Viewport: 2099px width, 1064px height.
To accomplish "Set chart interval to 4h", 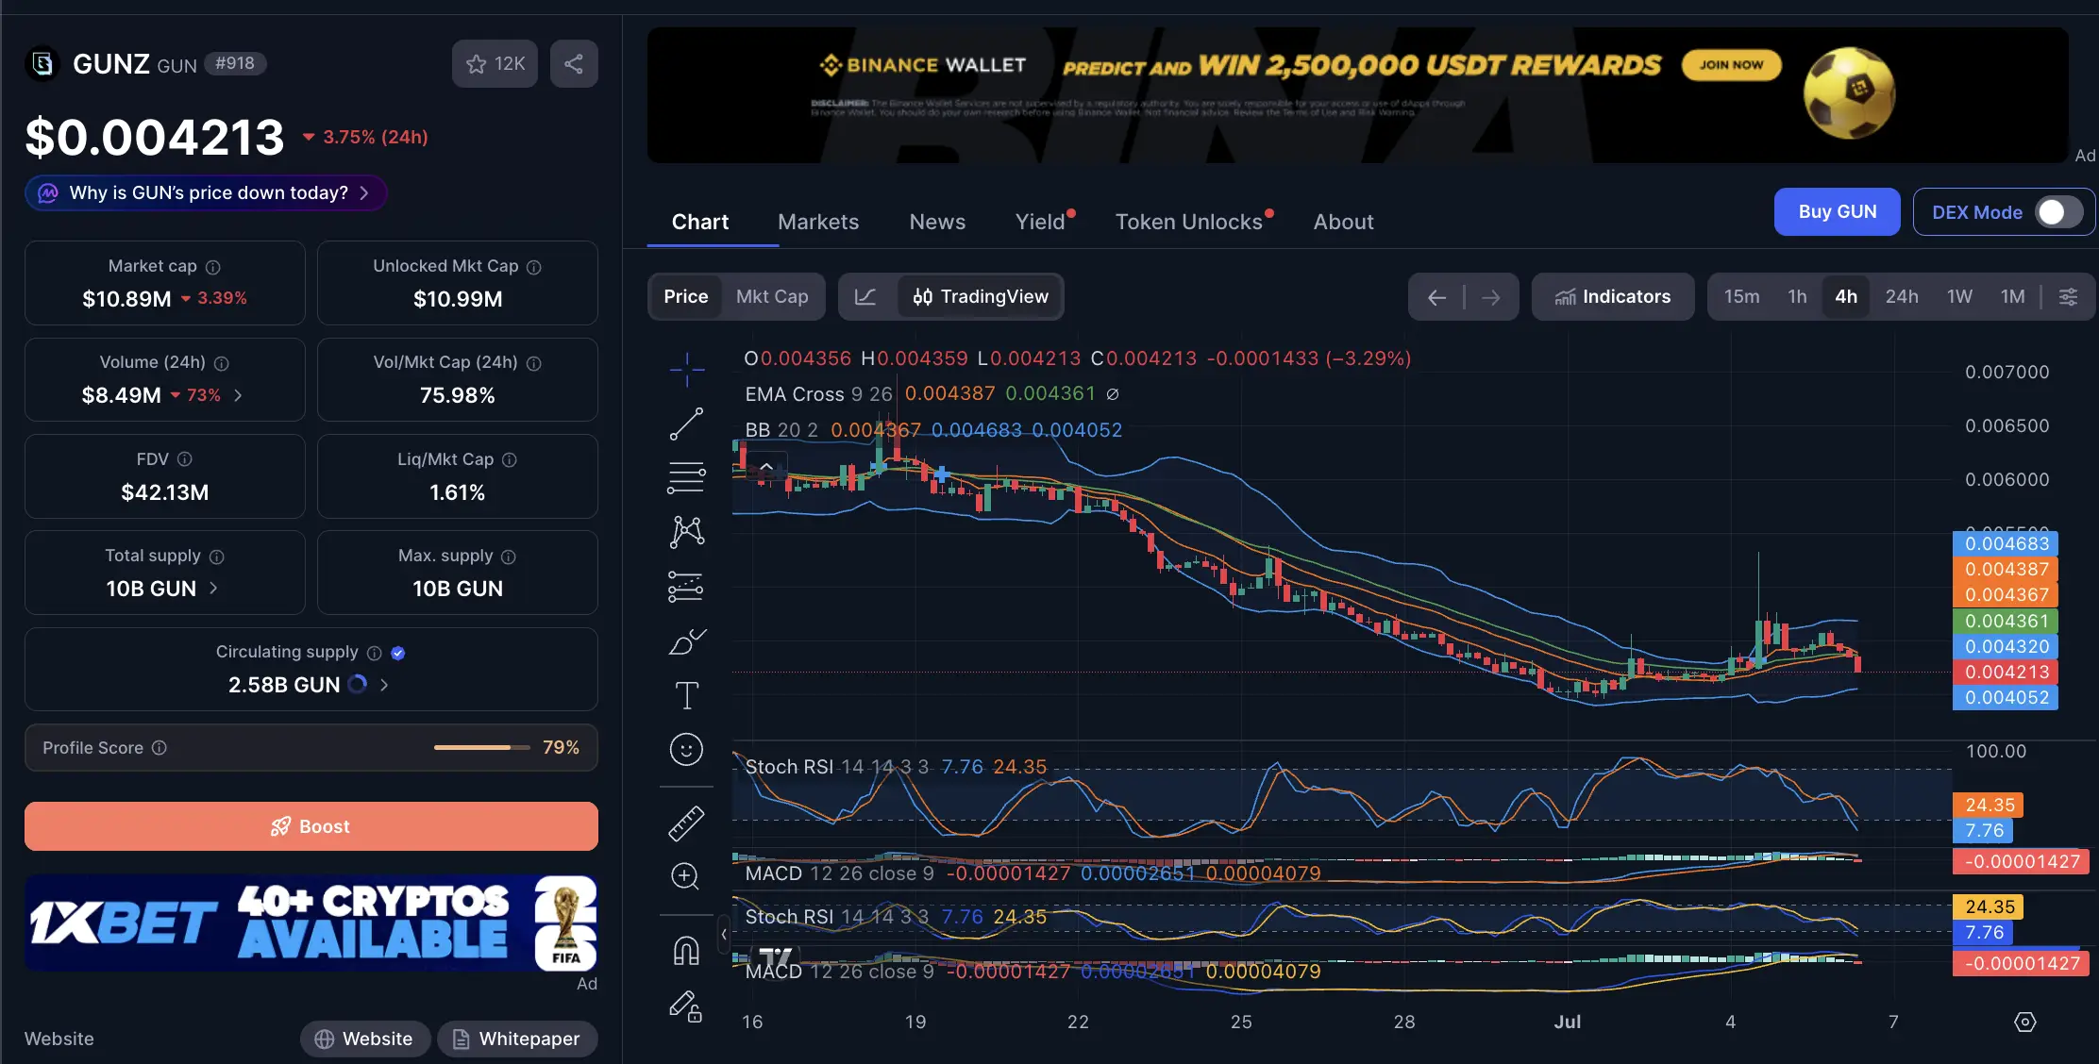I will coord(1846,297).
